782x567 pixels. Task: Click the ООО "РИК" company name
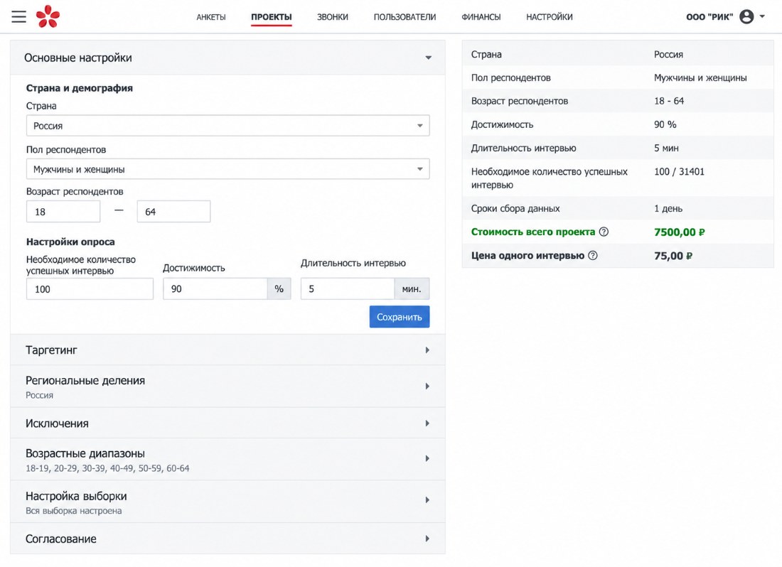click(709, 17)
